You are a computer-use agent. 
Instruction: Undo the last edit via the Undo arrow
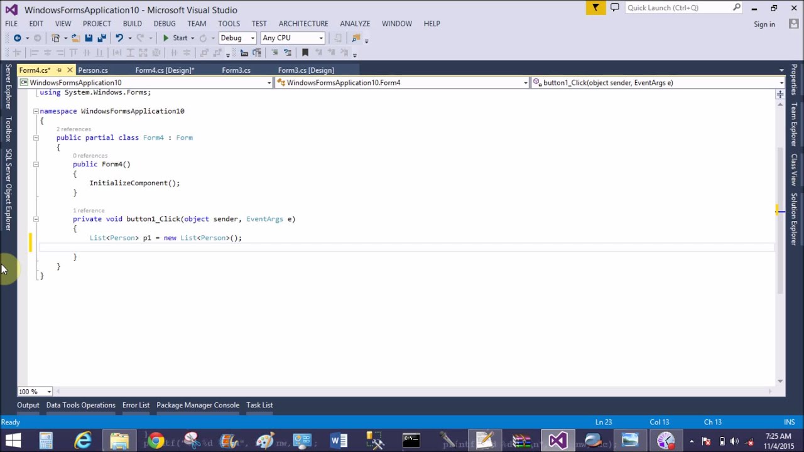pos(119,38)
